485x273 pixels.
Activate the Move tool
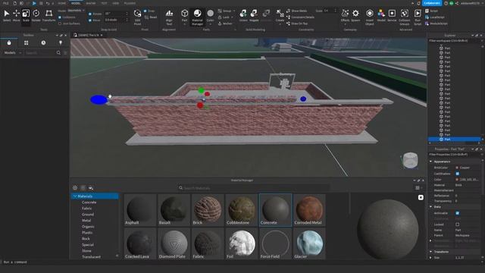coord(16,15)
